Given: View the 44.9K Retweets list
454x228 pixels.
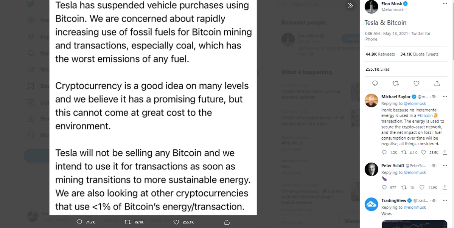Looking at the screenshot, I should (380, 54).
